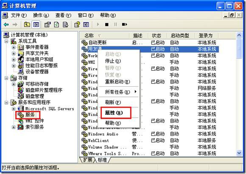Select the 服务 node in the tree
Screen dimensions: 246x174
(x=30, y=115)
